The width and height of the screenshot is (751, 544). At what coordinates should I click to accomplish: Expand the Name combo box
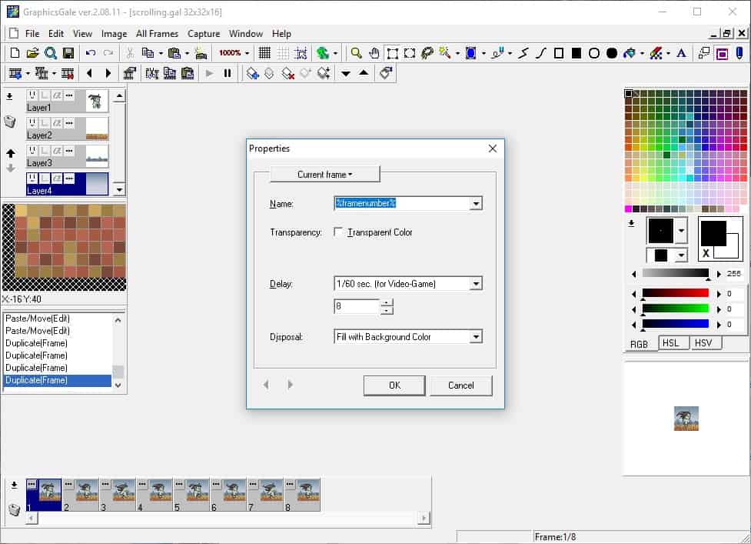pos(476,204)
